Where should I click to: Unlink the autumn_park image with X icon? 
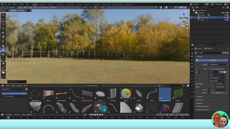tap(227, 72)
